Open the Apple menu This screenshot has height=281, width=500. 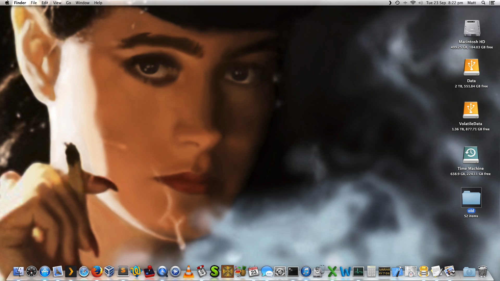pos(7,3)
